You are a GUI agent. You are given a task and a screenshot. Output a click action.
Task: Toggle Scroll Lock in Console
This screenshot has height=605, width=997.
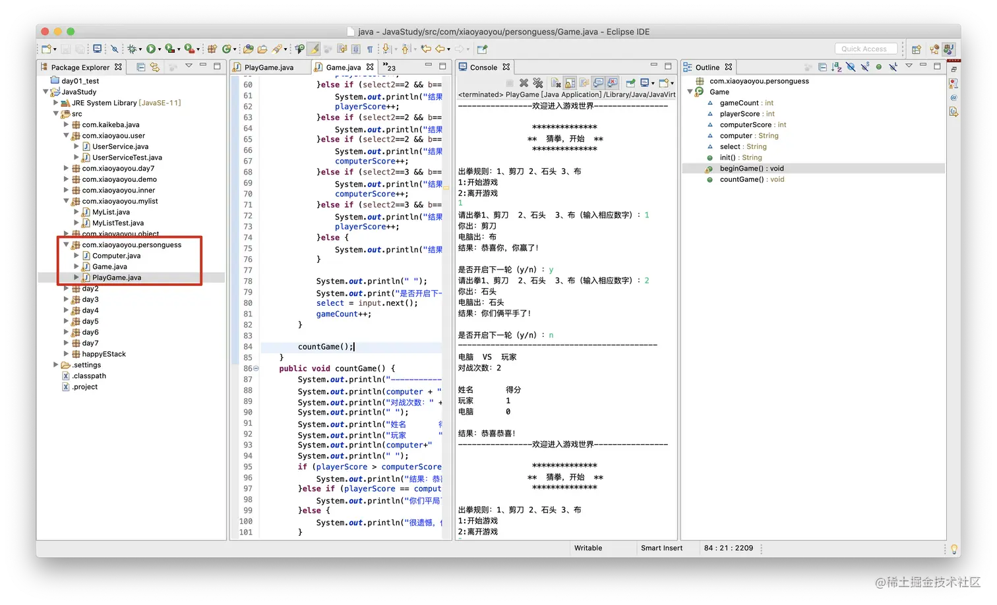click(570, 82)
